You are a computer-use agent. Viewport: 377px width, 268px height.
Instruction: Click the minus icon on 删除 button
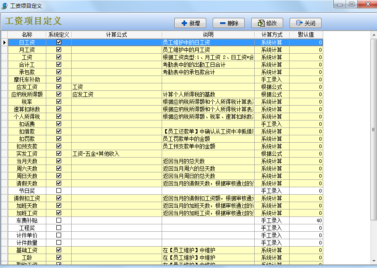point(222,23)
